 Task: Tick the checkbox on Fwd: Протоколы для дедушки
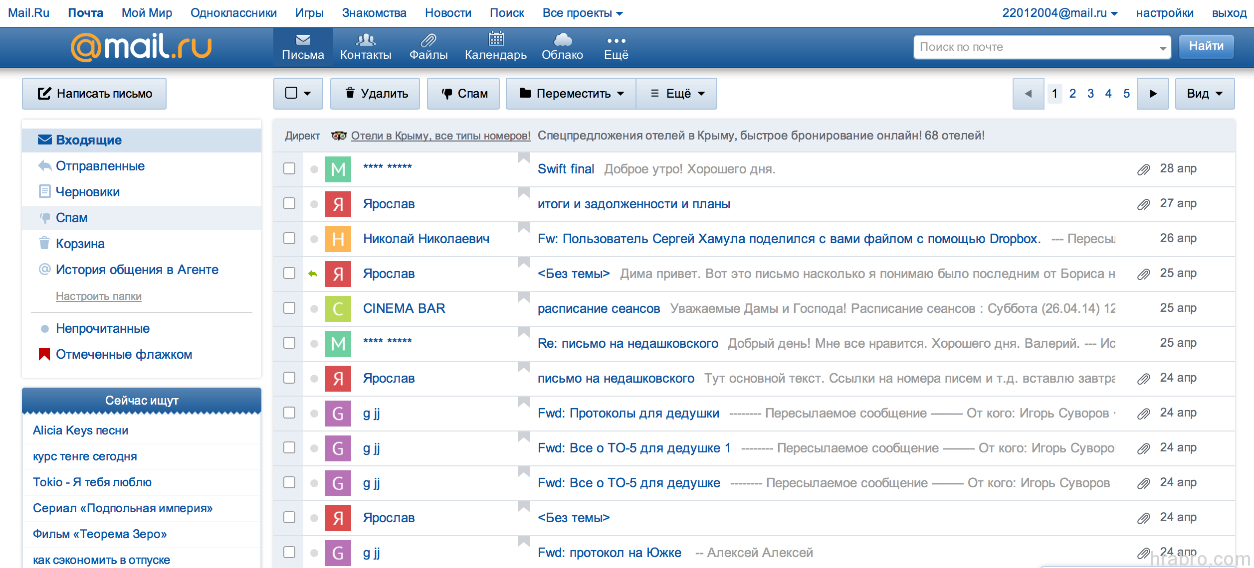point(288,413)
